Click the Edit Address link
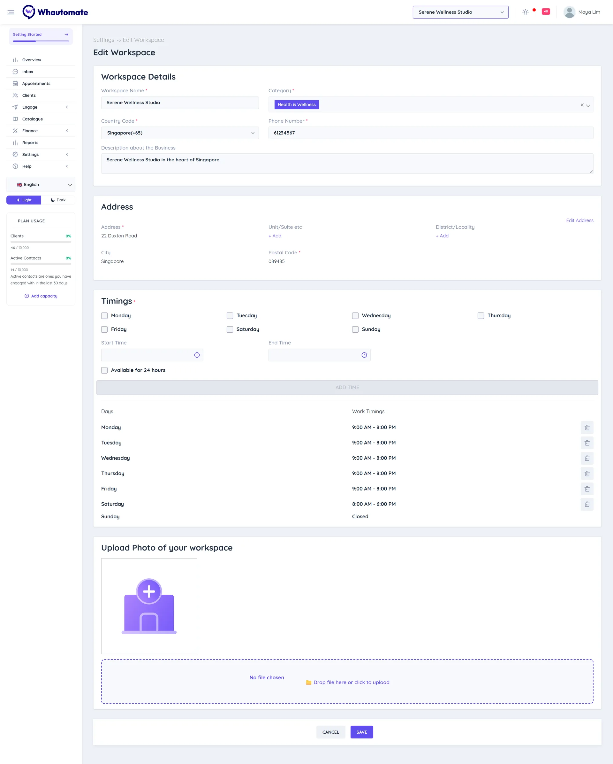The height and width of the screenshot is (764, 613). click(579, 220)
